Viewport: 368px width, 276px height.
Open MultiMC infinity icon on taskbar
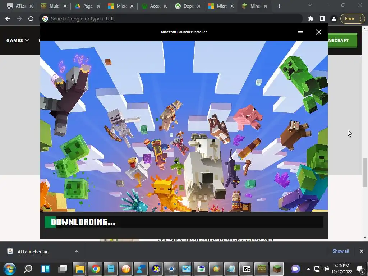click(x=262, y=269)
